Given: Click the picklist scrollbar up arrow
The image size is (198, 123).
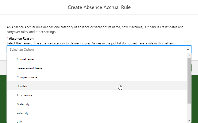Looking at the screenshot, I should (189, 56).
